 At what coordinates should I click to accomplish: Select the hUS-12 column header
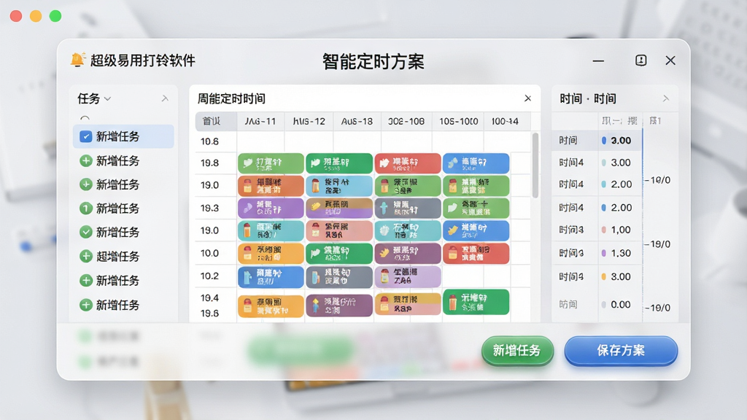pos(309,122)
